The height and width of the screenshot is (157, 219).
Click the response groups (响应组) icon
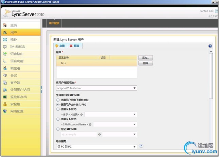tap(5, 68)
